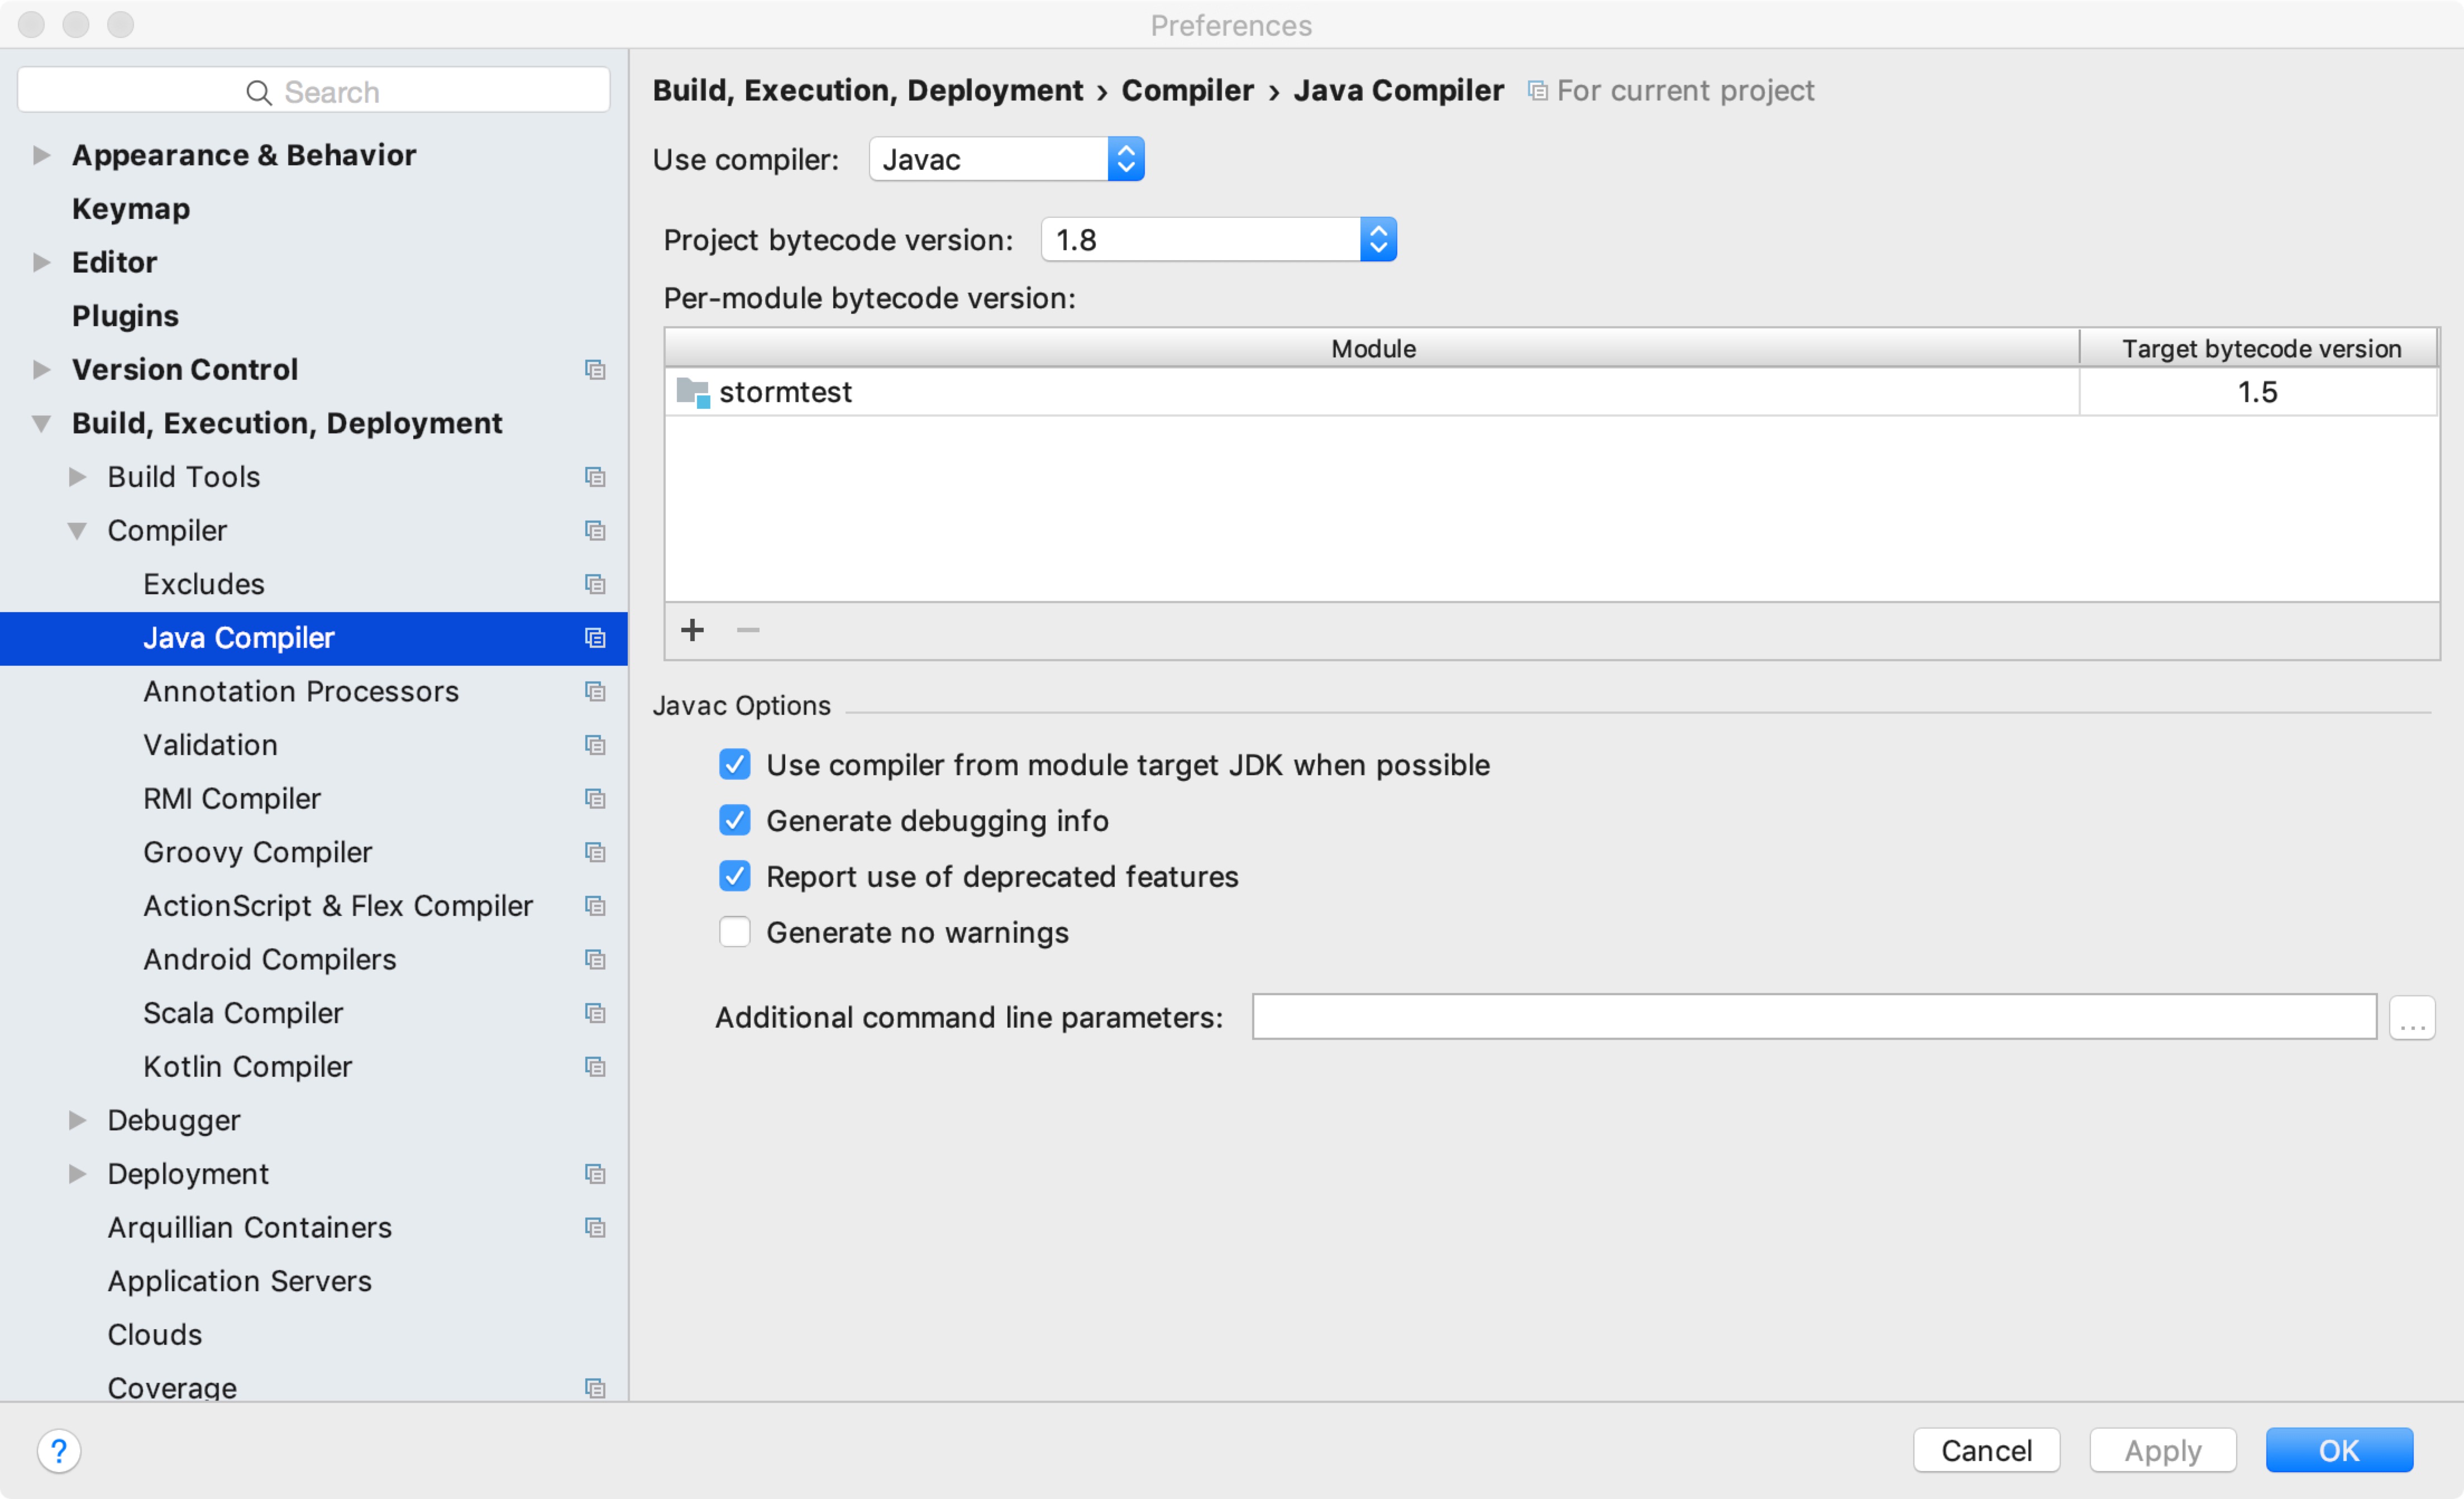The width and height of the screenshot is (2464, 1499).
Task: Click project-level icon beside Kotlin Compiler
Action: tap(595, 1067)
